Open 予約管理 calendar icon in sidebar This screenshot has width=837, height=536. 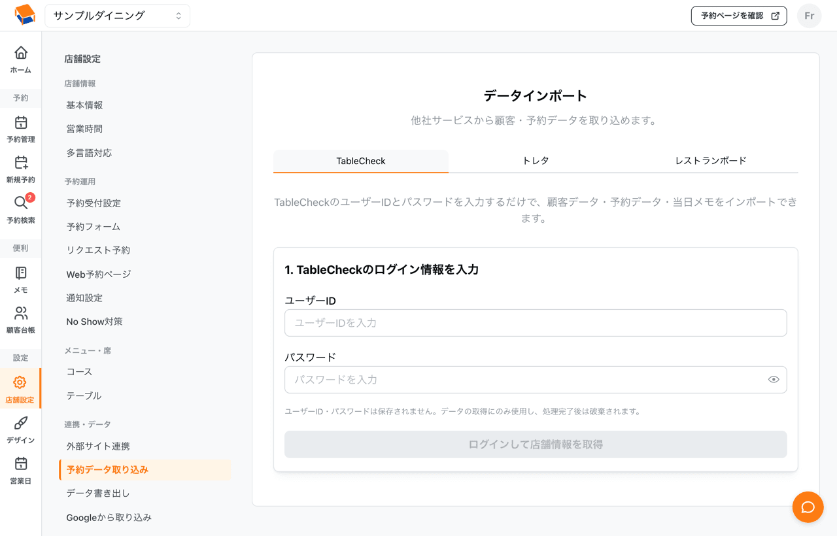pos(21,122)
